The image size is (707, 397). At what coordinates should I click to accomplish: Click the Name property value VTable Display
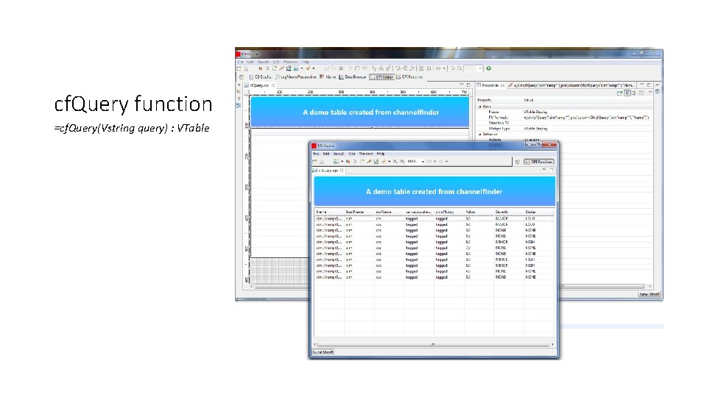(535, 112)
